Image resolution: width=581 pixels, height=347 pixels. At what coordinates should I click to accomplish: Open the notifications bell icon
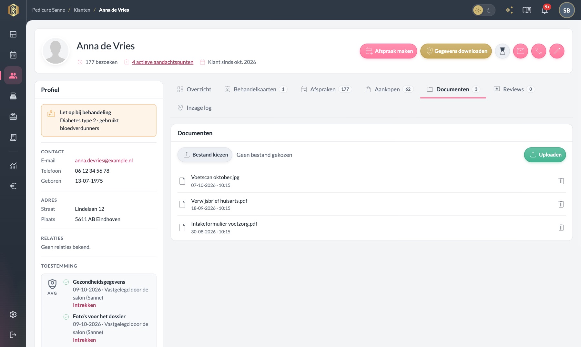545,10
